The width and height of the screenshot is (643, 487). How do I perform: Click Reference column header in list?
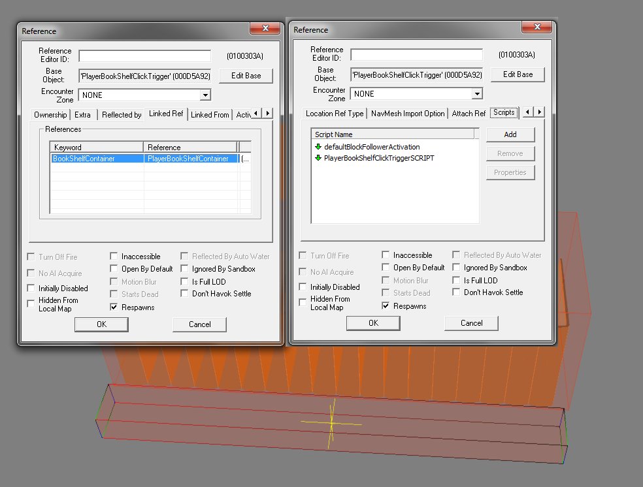tap(190, 147)
